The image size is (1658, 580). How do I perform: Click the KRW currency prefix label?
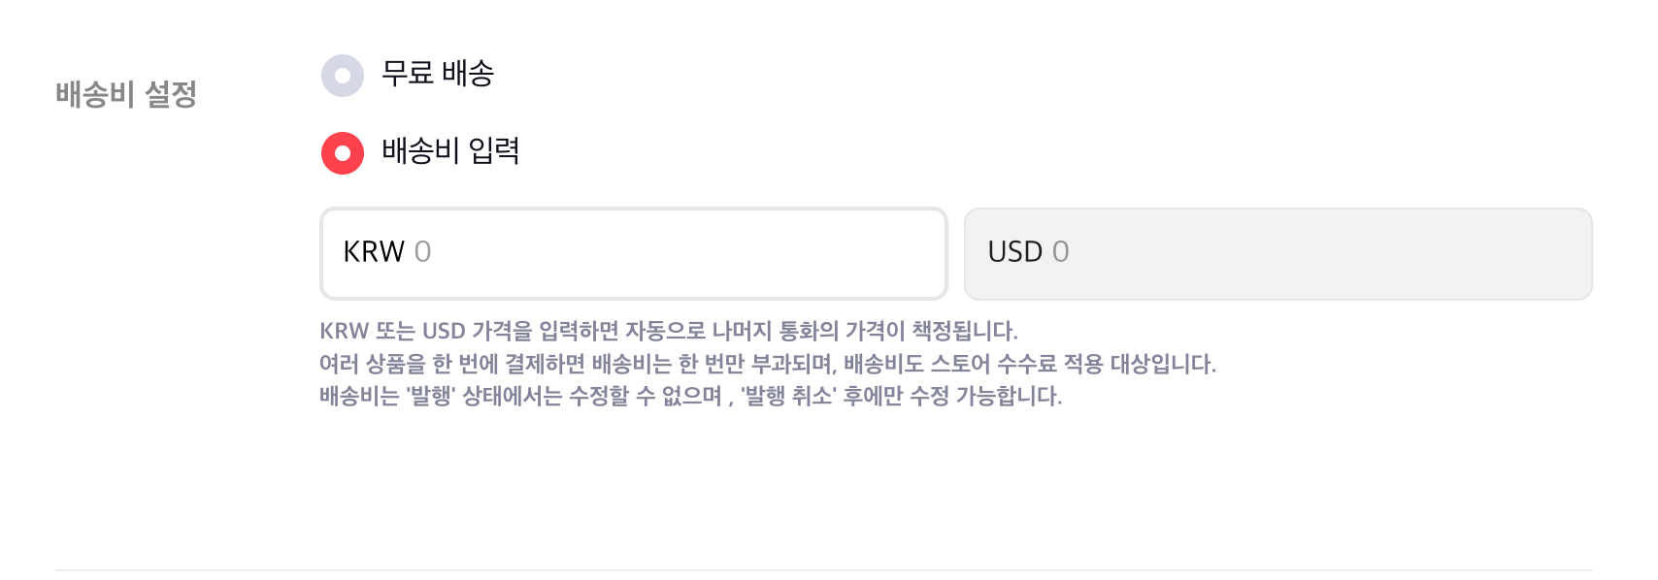coord(374,252)
